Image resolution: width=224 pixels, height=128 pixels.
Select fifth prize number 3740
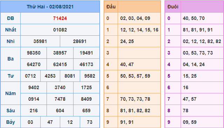click(x=60, y=88)
